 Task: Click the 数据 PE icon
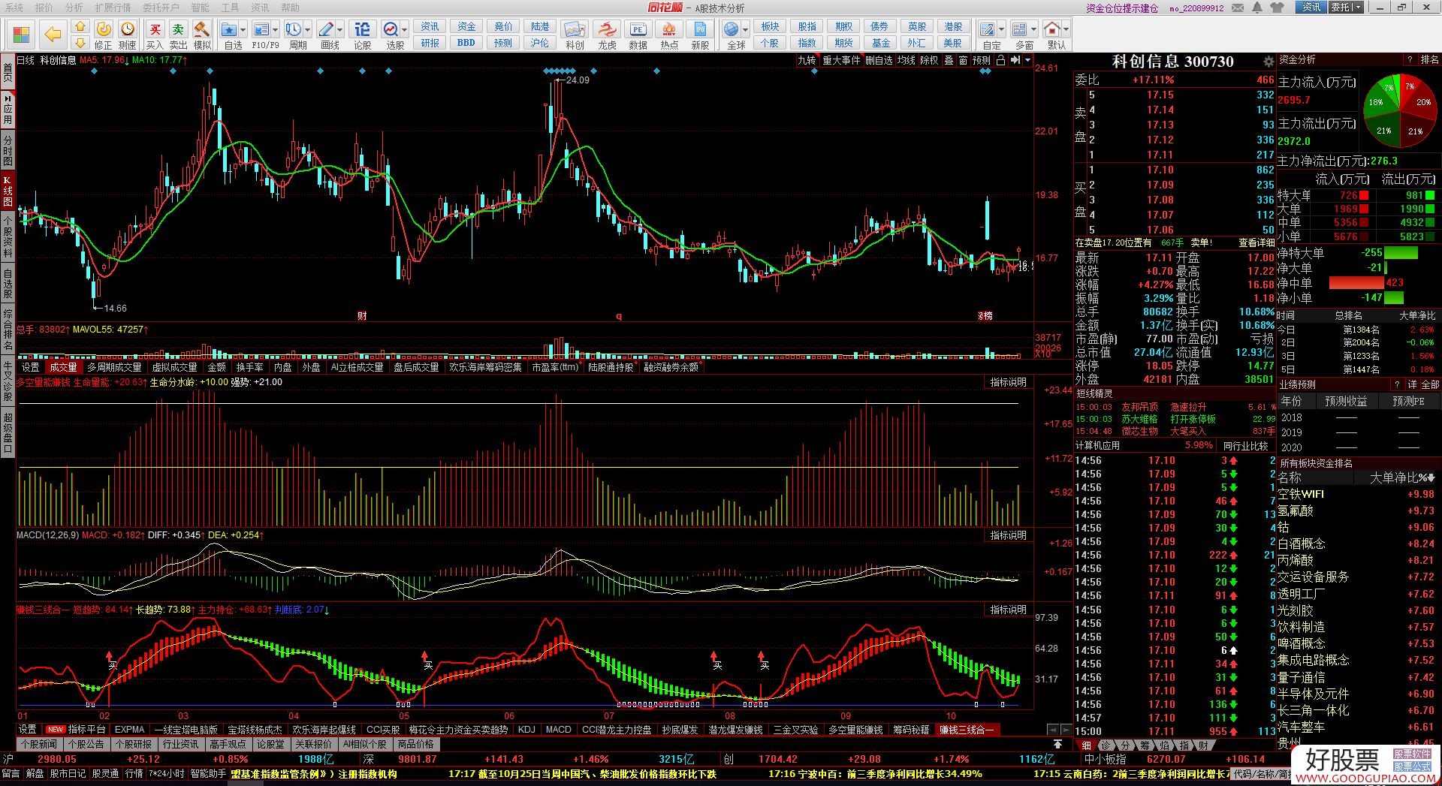point(638,29)
